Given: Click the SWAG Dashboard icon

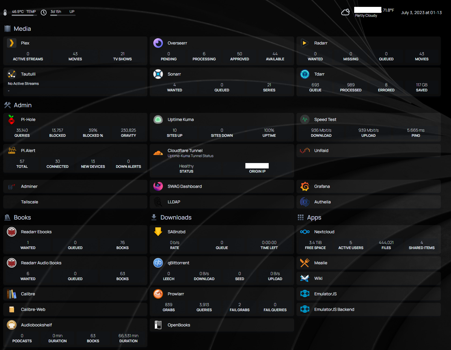Looking at the screenshot, I should click(158, 186).
